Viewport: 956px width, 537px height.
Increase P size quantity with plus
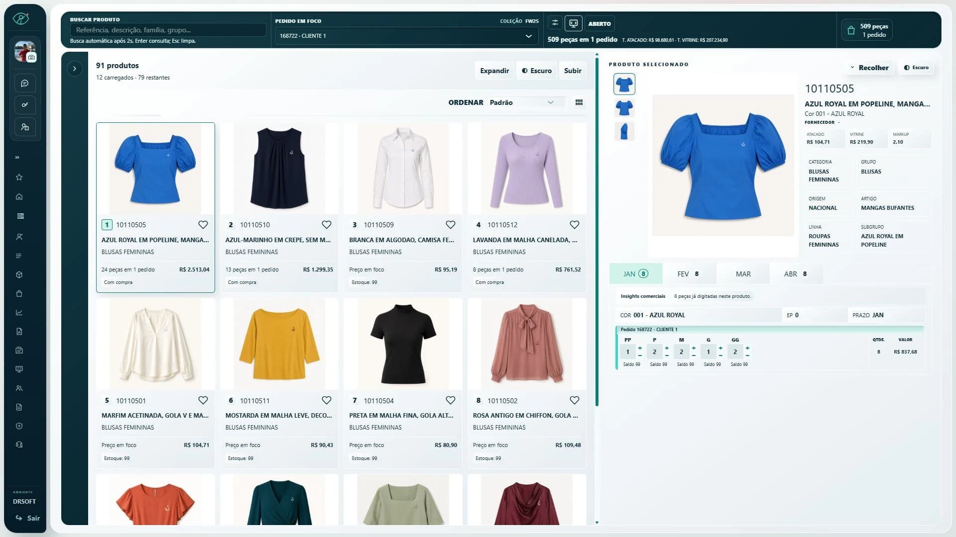click(667, 348)
